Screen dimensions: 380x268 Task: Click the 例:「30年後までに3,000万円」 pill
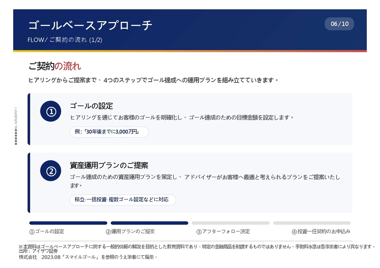(109, 132)
